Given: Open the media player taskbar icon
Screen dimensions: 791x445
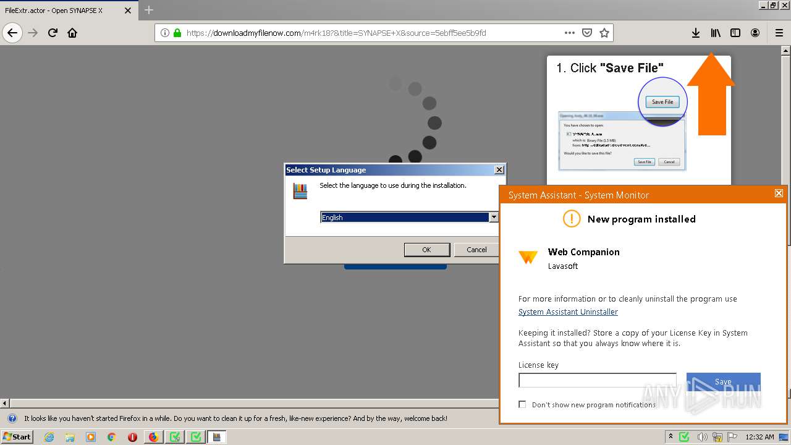Looking at the screenshot, I should point(91,437).
